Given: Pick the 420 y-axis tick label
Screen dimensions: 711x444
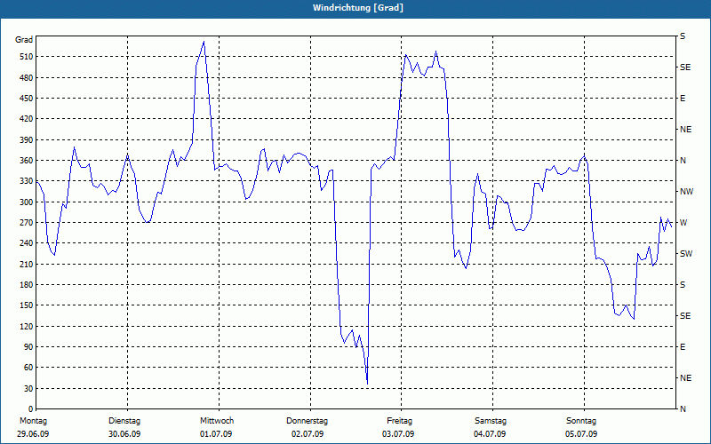Looking at the screenshot, I should [26, 119].
